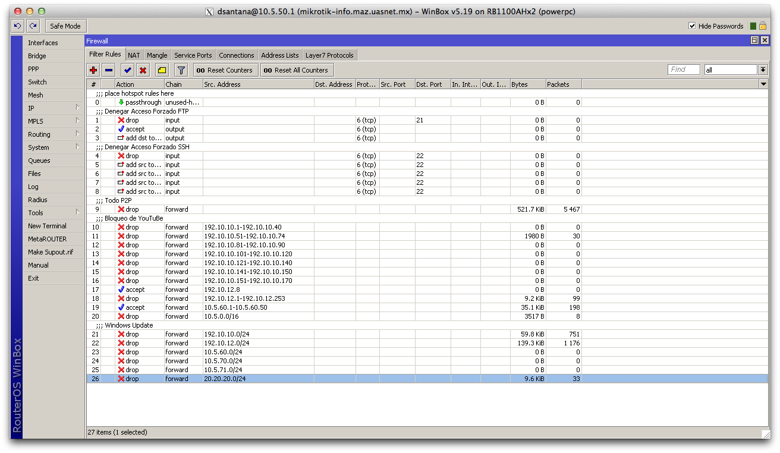
Task: Sort by the Src. Address column header
Action: [259, 84]
